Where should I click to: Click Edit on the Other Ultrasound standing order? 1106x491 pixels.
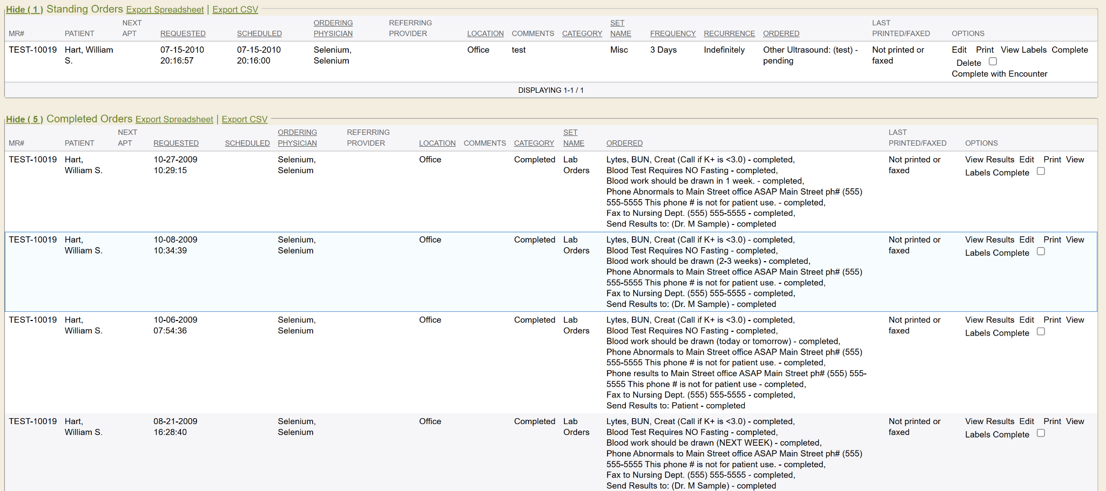[959, 50]
